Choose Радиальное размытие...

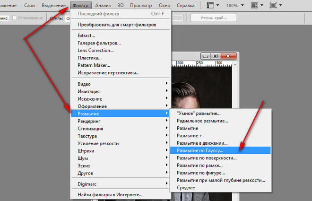[x=220, y=121]
